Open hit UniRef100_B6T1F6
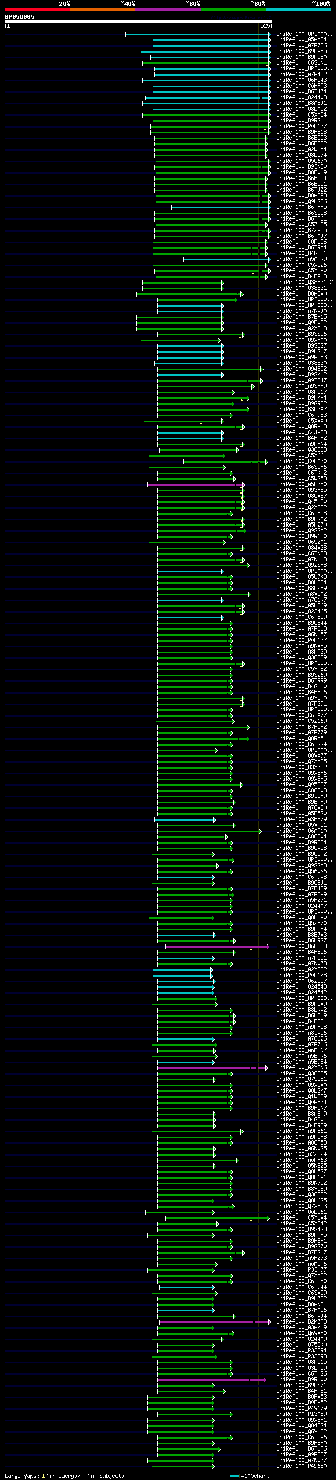 click(x=301, y=1449)
